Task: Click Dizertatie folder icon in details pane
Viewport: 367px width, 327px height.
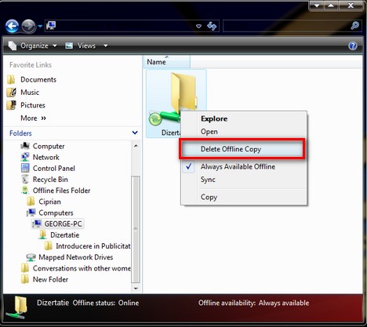Action: [x=17, y=307]
